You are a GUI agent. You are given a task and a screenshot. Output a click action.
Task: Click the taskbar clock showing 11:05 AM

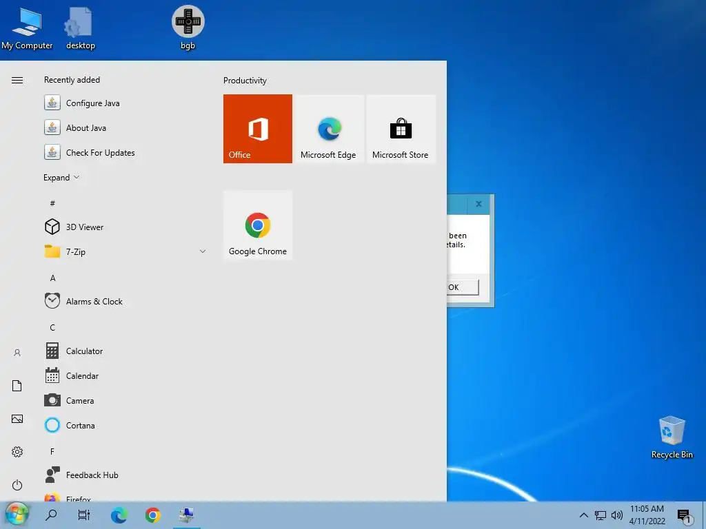click(647, 515)
